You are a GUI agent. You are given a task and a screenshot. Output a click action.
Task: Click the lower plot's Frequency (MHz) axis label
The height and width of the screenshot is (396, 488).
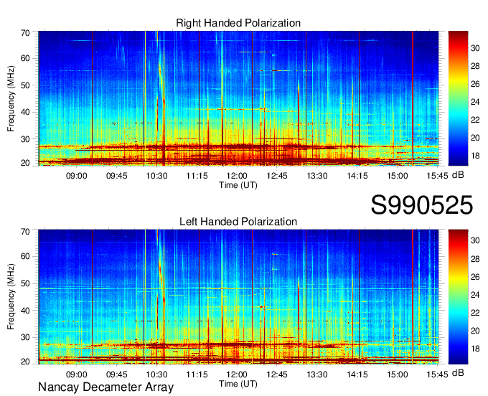coord(11,297)
